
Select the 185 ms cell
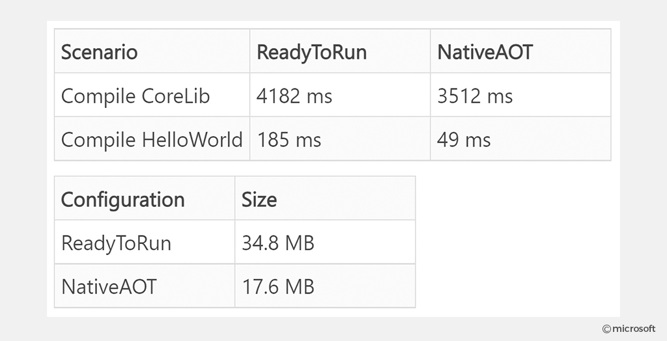click(340, 139)
